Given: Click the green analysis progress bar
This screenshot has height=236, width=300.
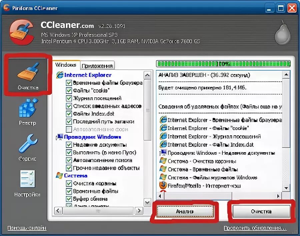Looking at the screenshot, I should (x=223, y=64).
